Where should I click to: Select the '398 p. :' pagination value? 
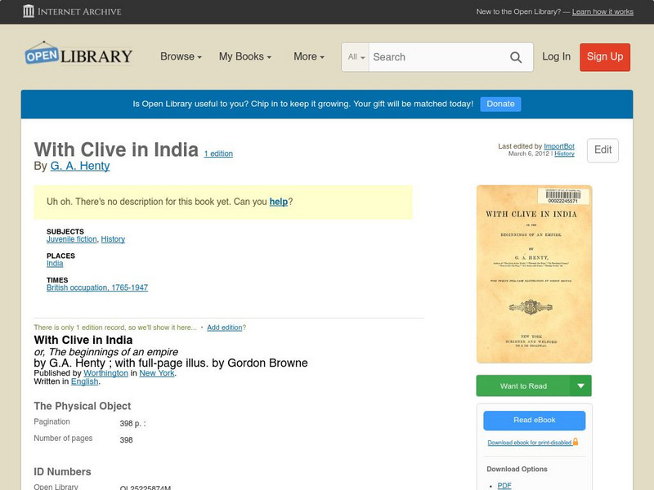pyautogui.click(x=132, y=423)
